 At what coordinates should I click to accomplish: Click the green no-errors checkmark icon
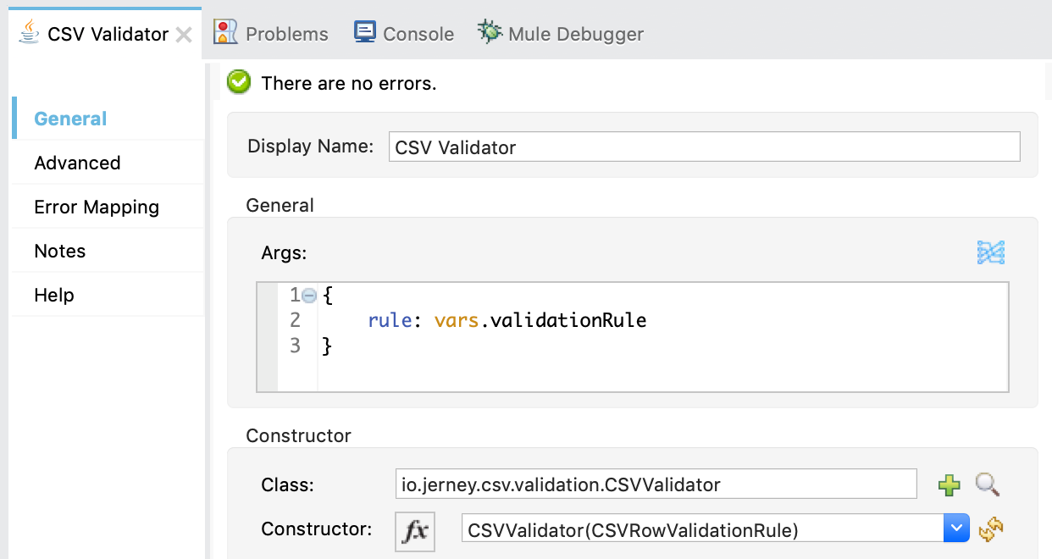pyautogui.click(x=239, y=82)
